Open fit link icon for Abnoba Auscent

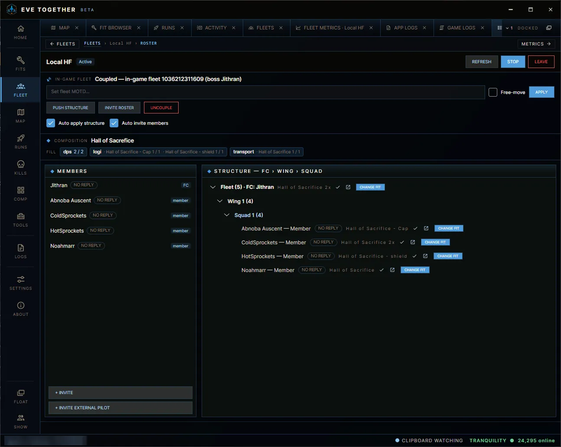(426, 228)
